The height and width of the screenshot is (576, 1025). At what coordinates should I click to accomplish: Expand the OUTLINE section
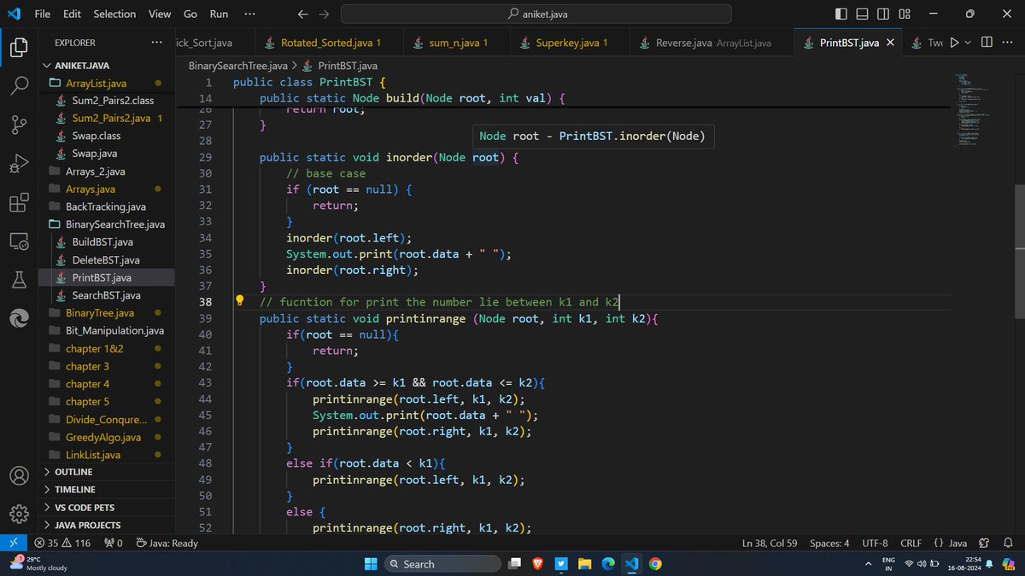pos(107,472)
